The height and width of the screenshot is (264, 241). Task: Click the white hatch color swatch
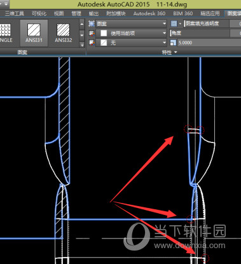click(x=104, y=33)
